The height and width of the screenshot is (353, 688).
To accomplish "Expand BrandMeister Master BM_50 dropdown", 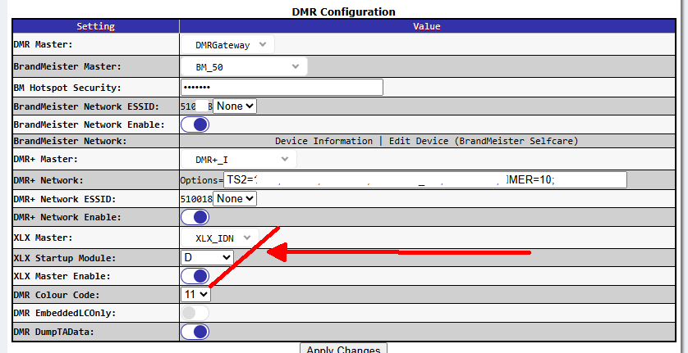I will point(243,66).
